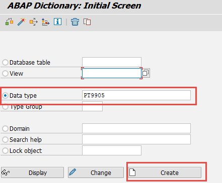This screenshot has width=222, height=183.
Task: Select the Search help radio button
Action: pyautogui.click(x=5, y=139)
